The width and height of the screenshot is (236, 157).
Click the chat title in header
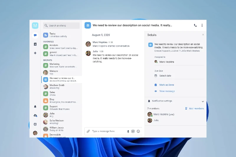[x=132, y=25]
